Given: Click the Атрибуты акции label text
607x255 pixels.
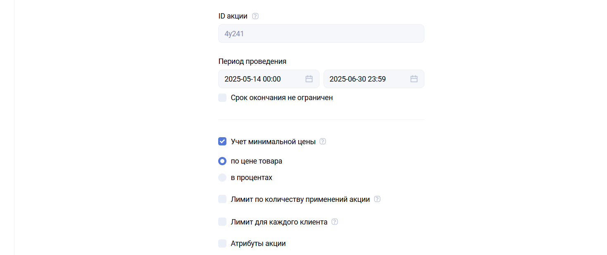Looking at the screenshot, I should coord(258,243).
